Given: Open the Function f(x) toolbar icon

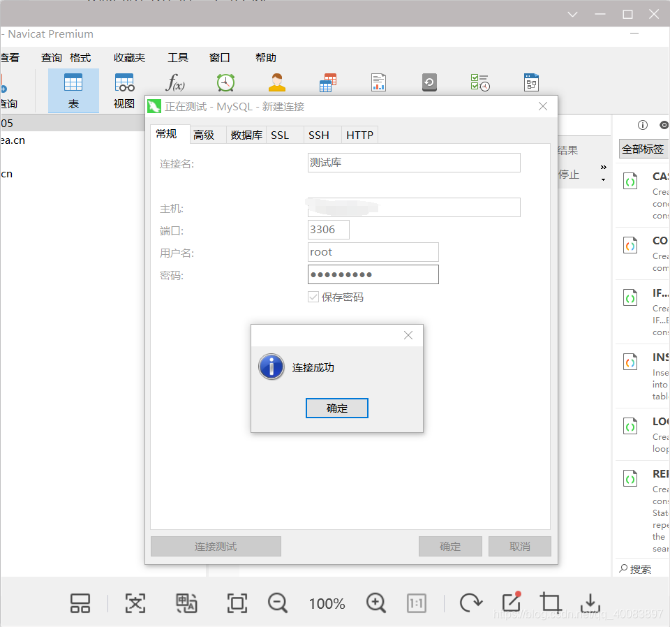Looking at the screenshot, I should [x=175, y=82].
